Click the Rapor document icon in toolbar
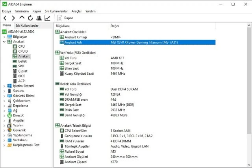Screen dimensions: 252x168 tap(60, 18)
